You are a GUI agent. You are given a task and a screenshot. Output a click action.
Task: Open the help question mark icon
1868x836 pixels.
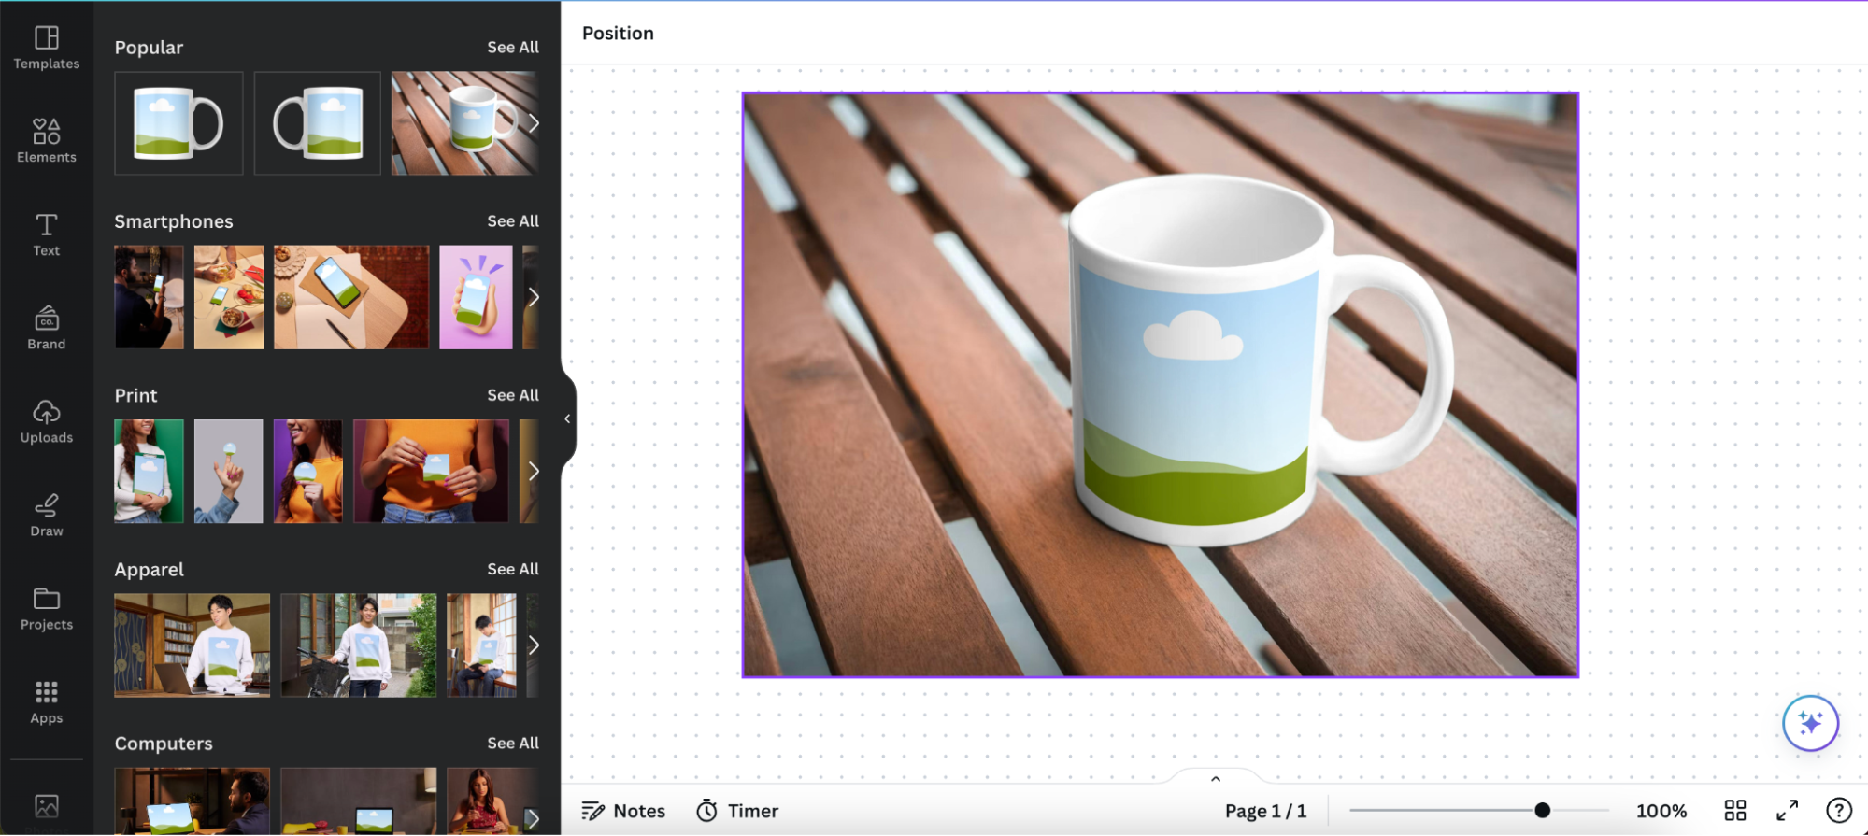pyautogui.click(x=1838, y=810)
